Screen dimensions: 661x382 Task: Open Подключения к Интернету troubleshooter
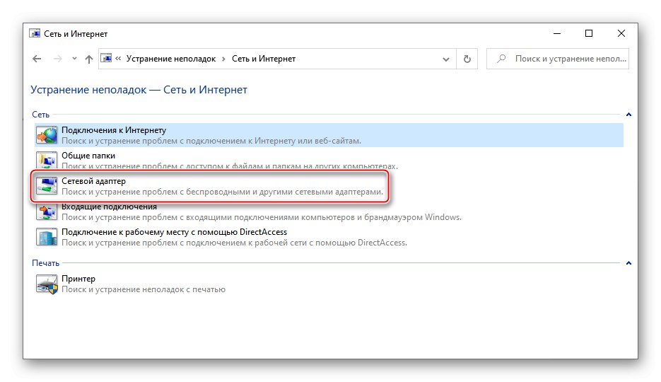click(329, 135)
